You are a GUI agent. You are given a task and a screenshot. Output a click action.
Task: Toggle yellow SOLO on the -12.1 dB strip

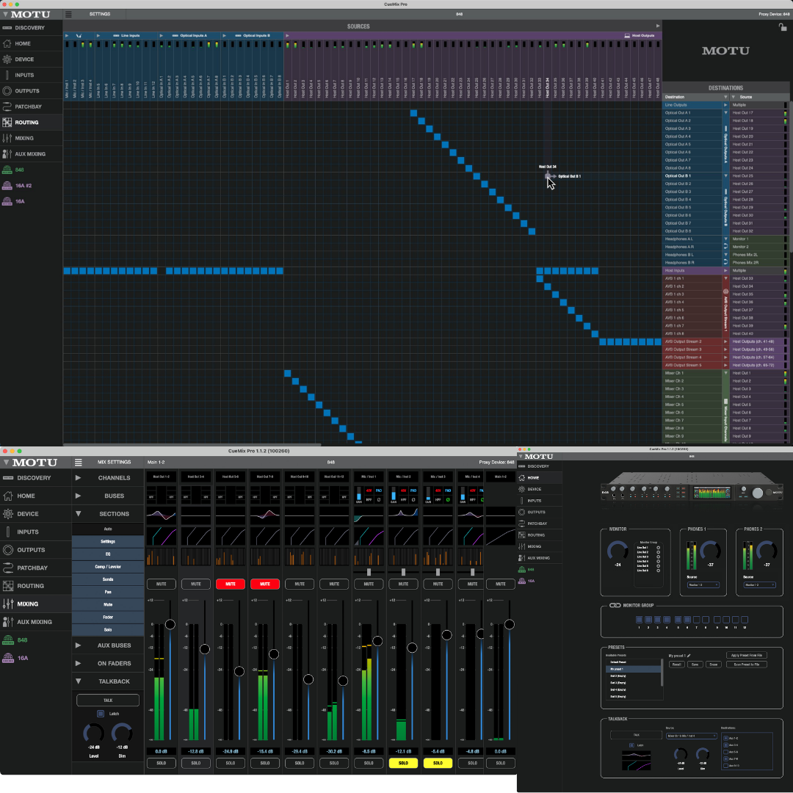[x=403, y=763]
